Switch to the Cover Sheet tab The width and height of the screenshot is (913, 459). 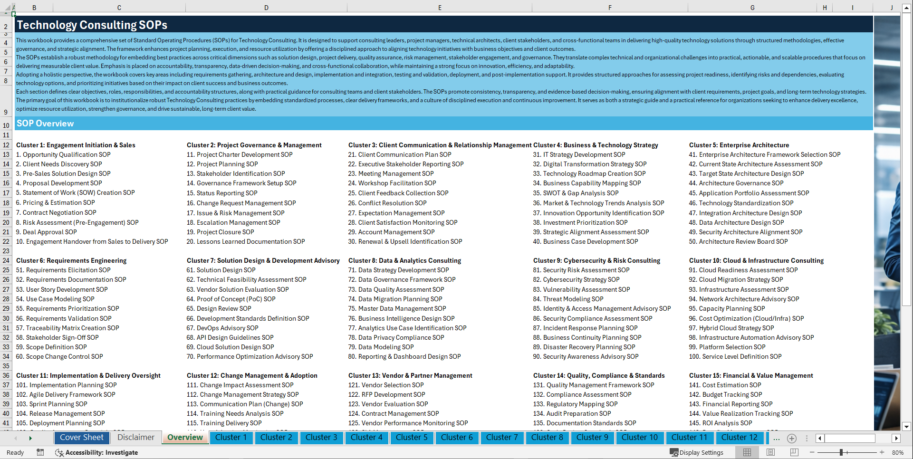(x=82, y=437)
